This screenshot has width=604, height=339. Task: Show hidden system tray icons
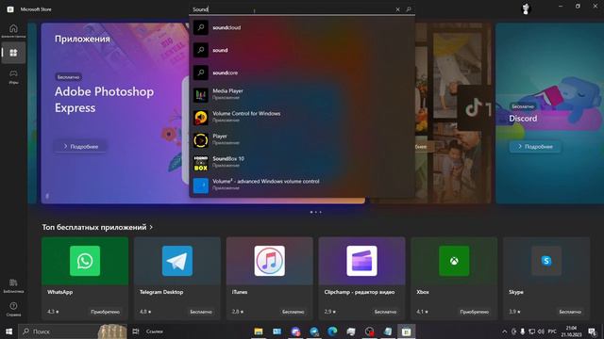click(x=504, y=331)
